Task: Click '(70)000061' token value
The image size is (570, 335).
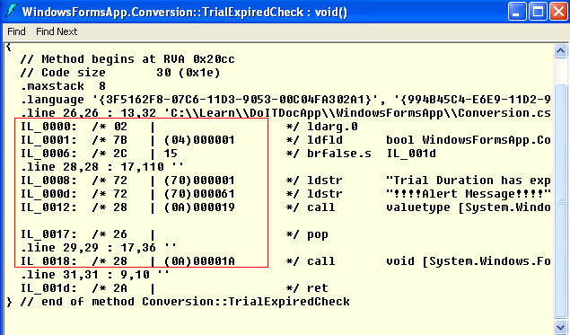Action: 199,194
